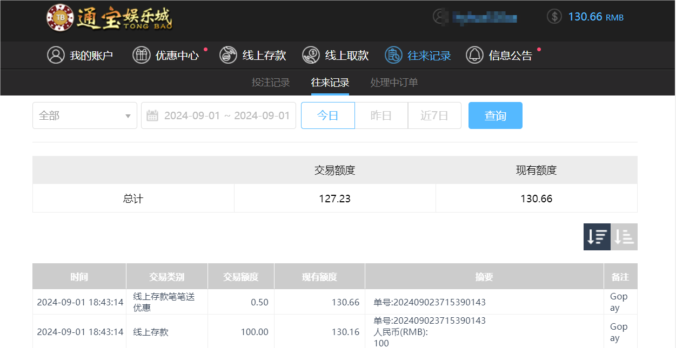676x348 pixels.
Task: Click the blue 查询 search button
Action: [495, 115]
